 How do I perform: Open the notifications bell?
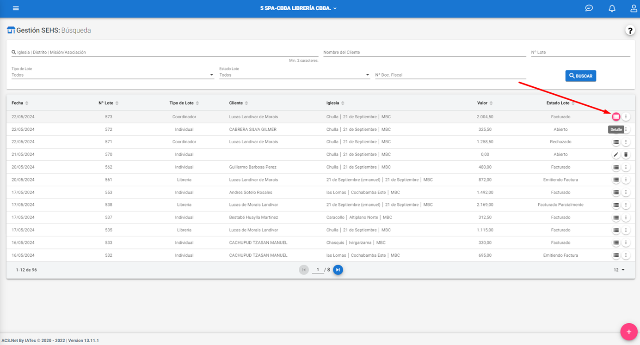[612, 8]
